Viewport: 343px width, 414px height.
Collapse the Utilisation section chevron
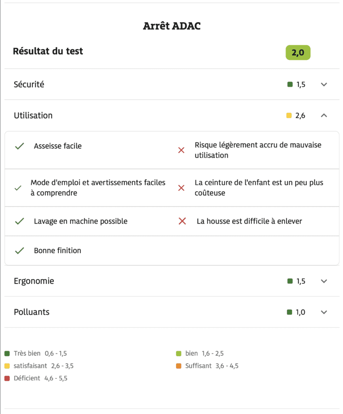tap(324, 116)
